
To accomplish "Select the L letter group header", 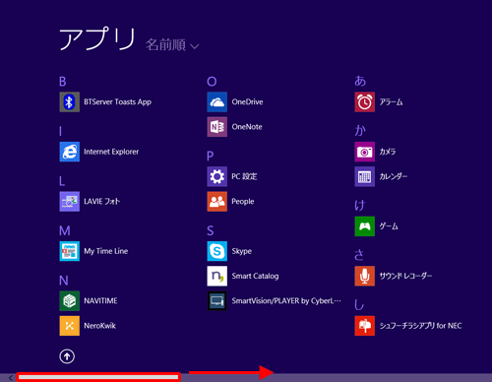I will 62,181.
